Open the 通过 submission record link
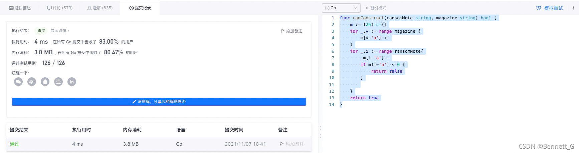Viewport: 579px width, 153px height. pos(14,144)
